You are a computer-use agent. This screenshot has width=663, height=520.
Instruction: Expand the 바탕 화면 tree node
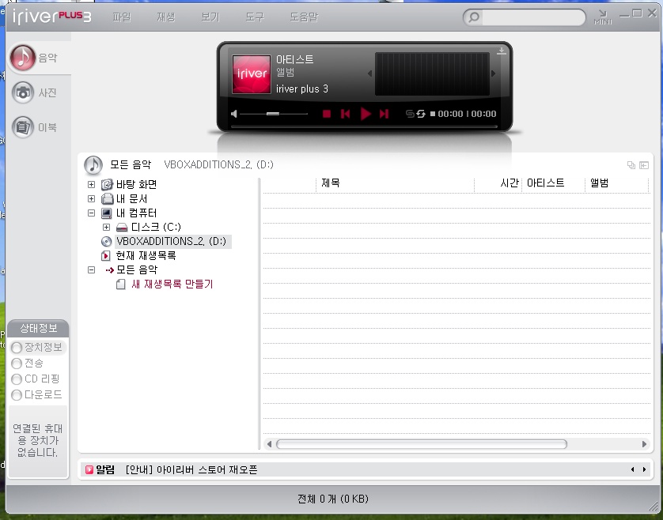(x=91, y=185)
